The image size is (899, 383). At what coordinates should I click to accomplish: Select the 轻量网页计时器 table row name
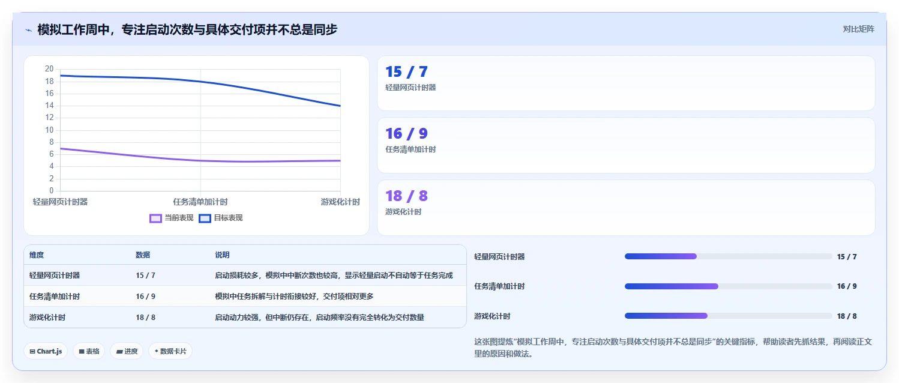(x=55, y=276)
